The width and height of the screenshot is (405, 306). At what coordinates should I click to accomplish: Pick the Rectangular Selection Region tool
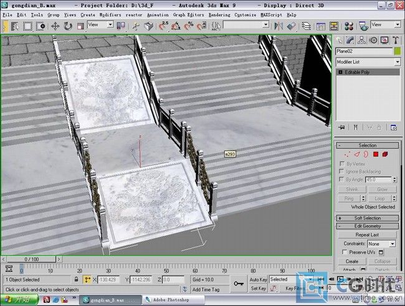point(27,26)
